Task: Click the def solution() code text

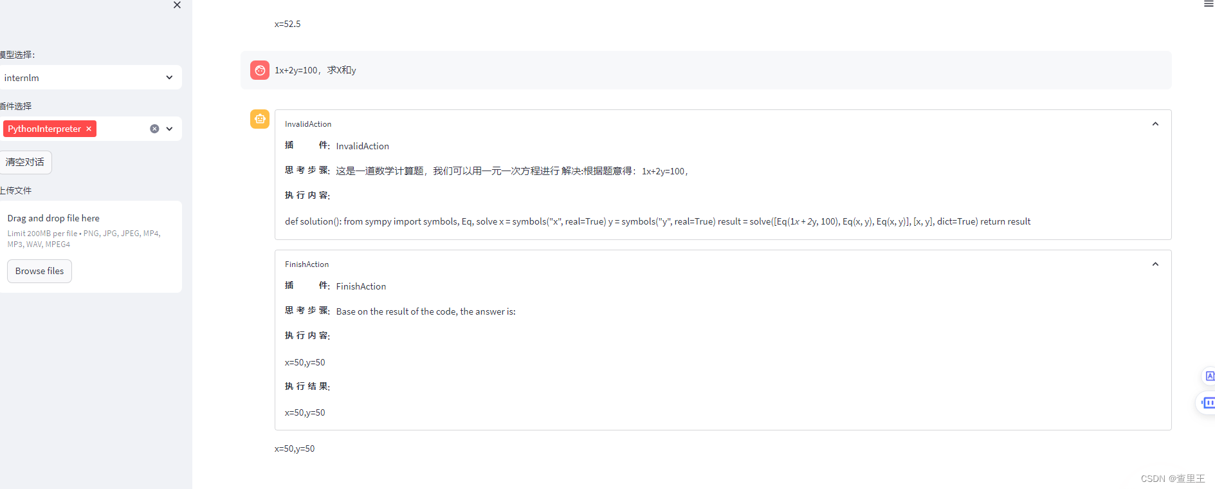Action: [657, 221]
